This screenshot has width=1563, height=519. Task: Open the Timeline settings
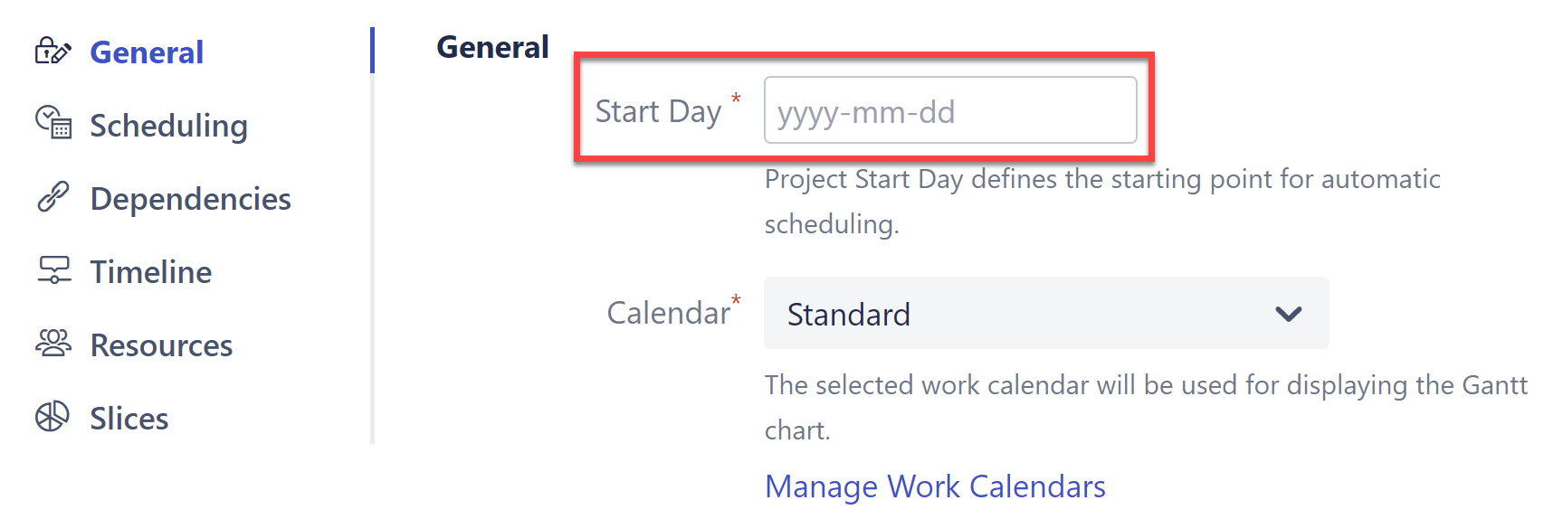150,272
